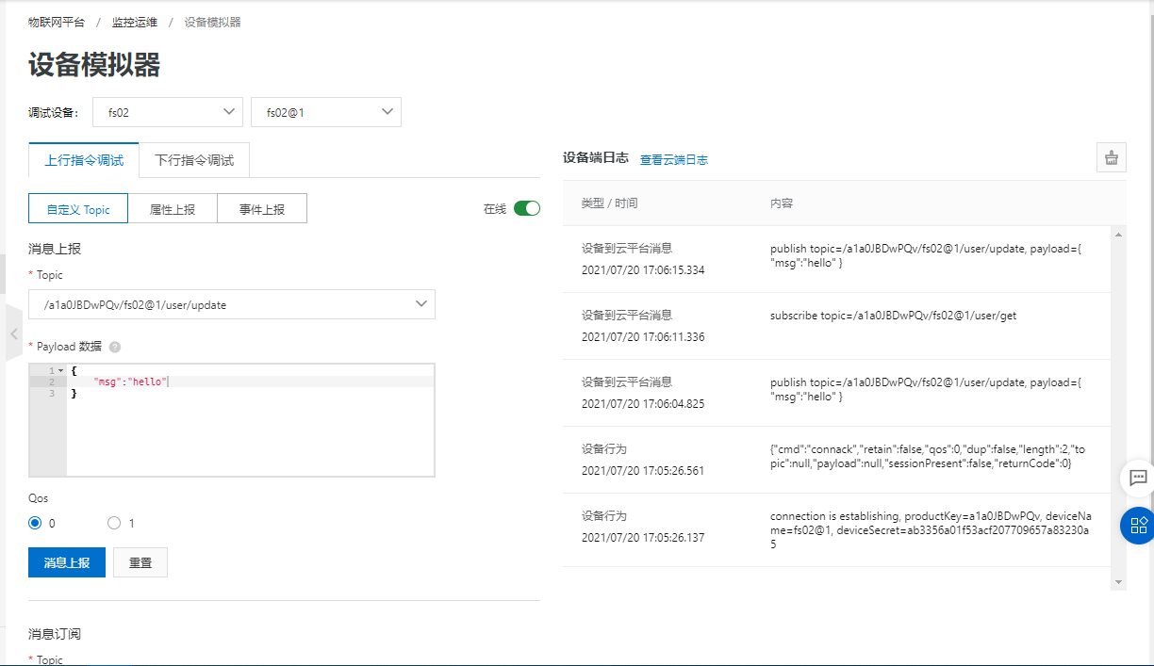Click the 监控运维 breadcrumb link
The image size is (1154, 666).
135,22
